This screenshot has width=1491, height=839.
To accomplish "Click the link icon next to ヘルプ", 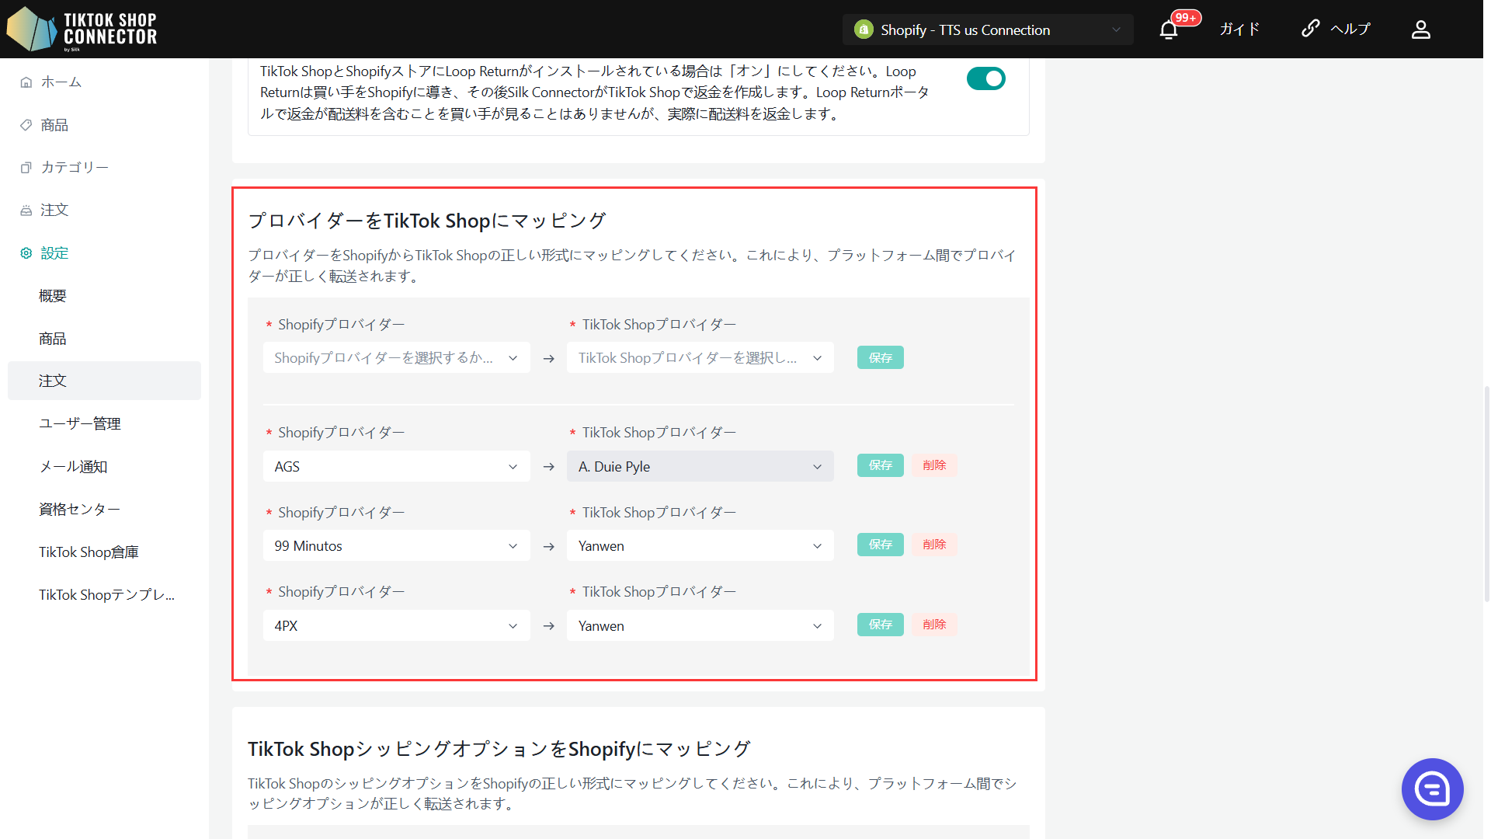I will coord(1311,29).
